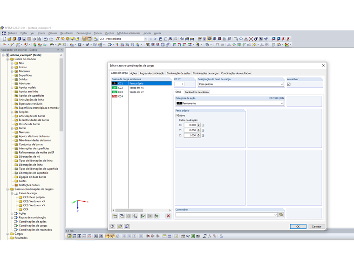Click the Redo arrow icon
354x266 pixels.
point(51,39)
